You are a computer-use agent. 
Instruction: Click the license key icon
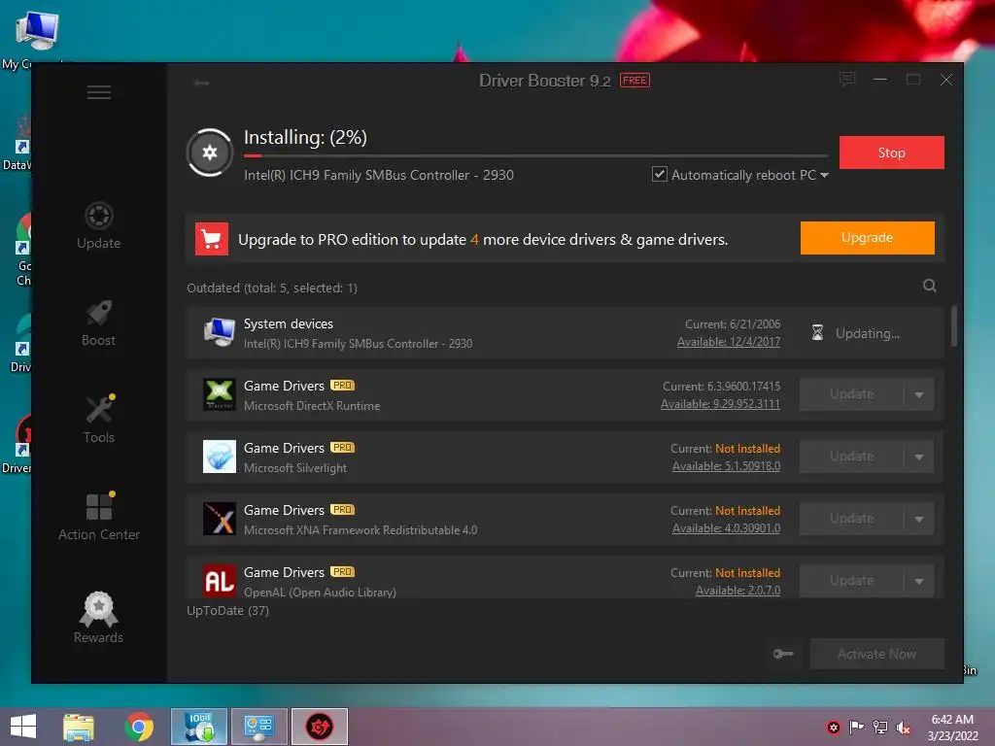[784, 654]
